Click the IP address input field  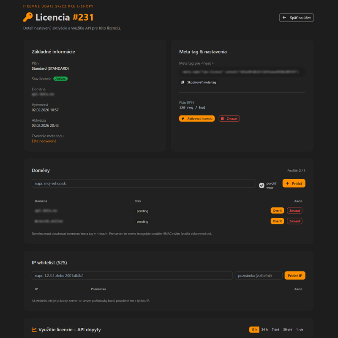[x=132, y=275]
